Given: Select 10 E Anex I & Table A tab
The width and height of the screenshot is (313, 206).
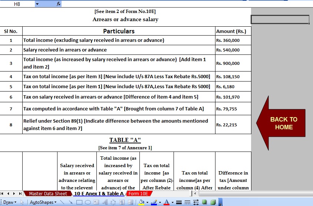Looking at the screenshot, I should click(x=99, y=194).
